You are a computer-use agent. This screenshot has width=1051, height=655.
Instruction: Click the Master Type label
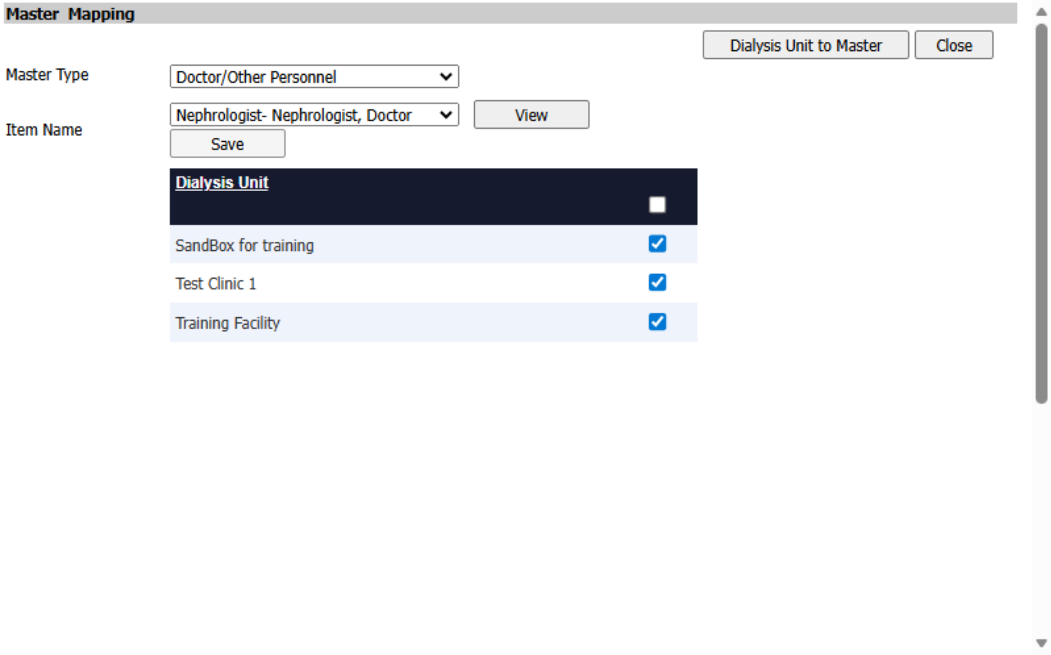pyautogui.click(x=47, y=75)
